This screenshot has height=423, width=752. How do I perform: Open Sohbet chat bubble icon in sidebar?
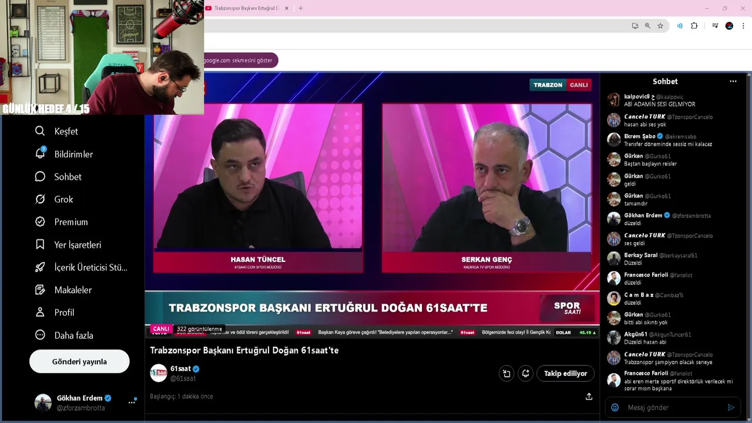[40, 176]
